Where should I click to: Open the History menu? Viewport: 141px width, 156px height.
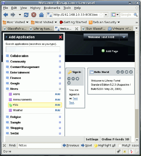coord(35,8)
